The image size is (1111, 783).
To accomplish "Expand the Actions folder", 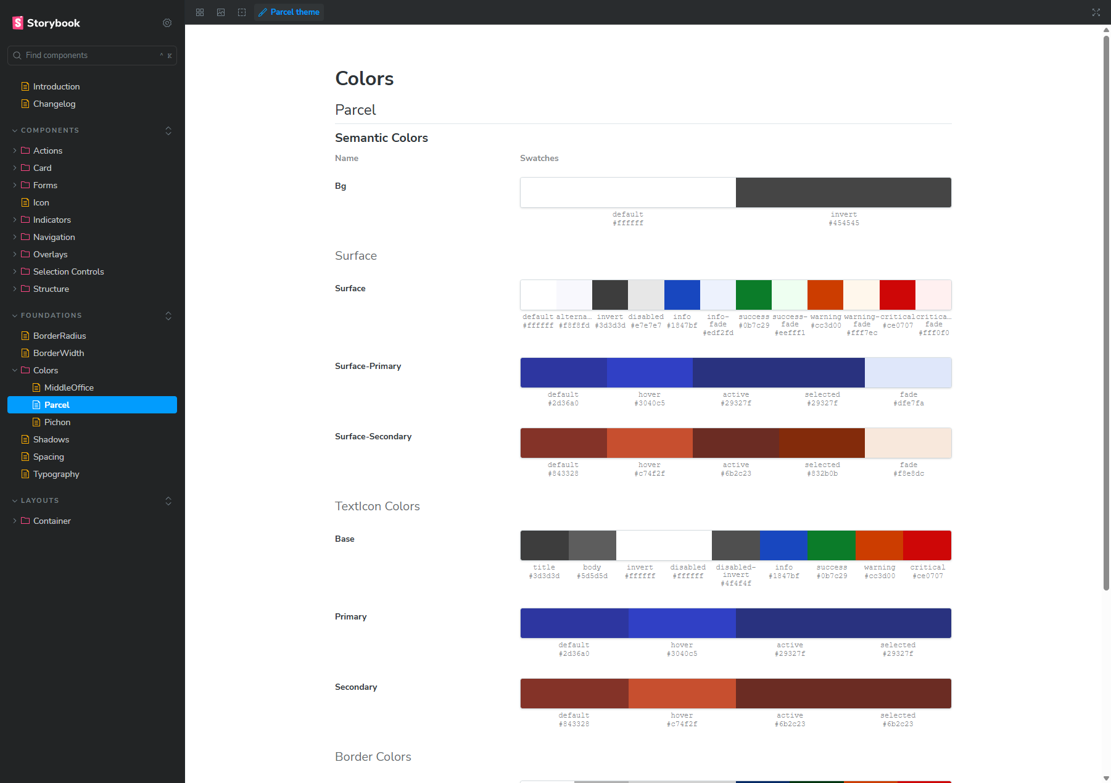I will pos(47,151).
